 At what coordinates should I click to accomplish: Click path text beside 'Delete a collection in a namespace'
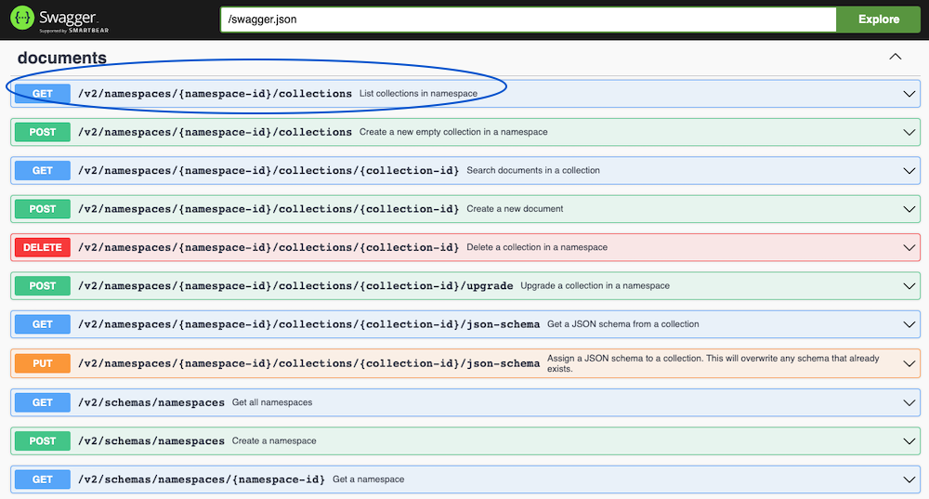(268, 248)
